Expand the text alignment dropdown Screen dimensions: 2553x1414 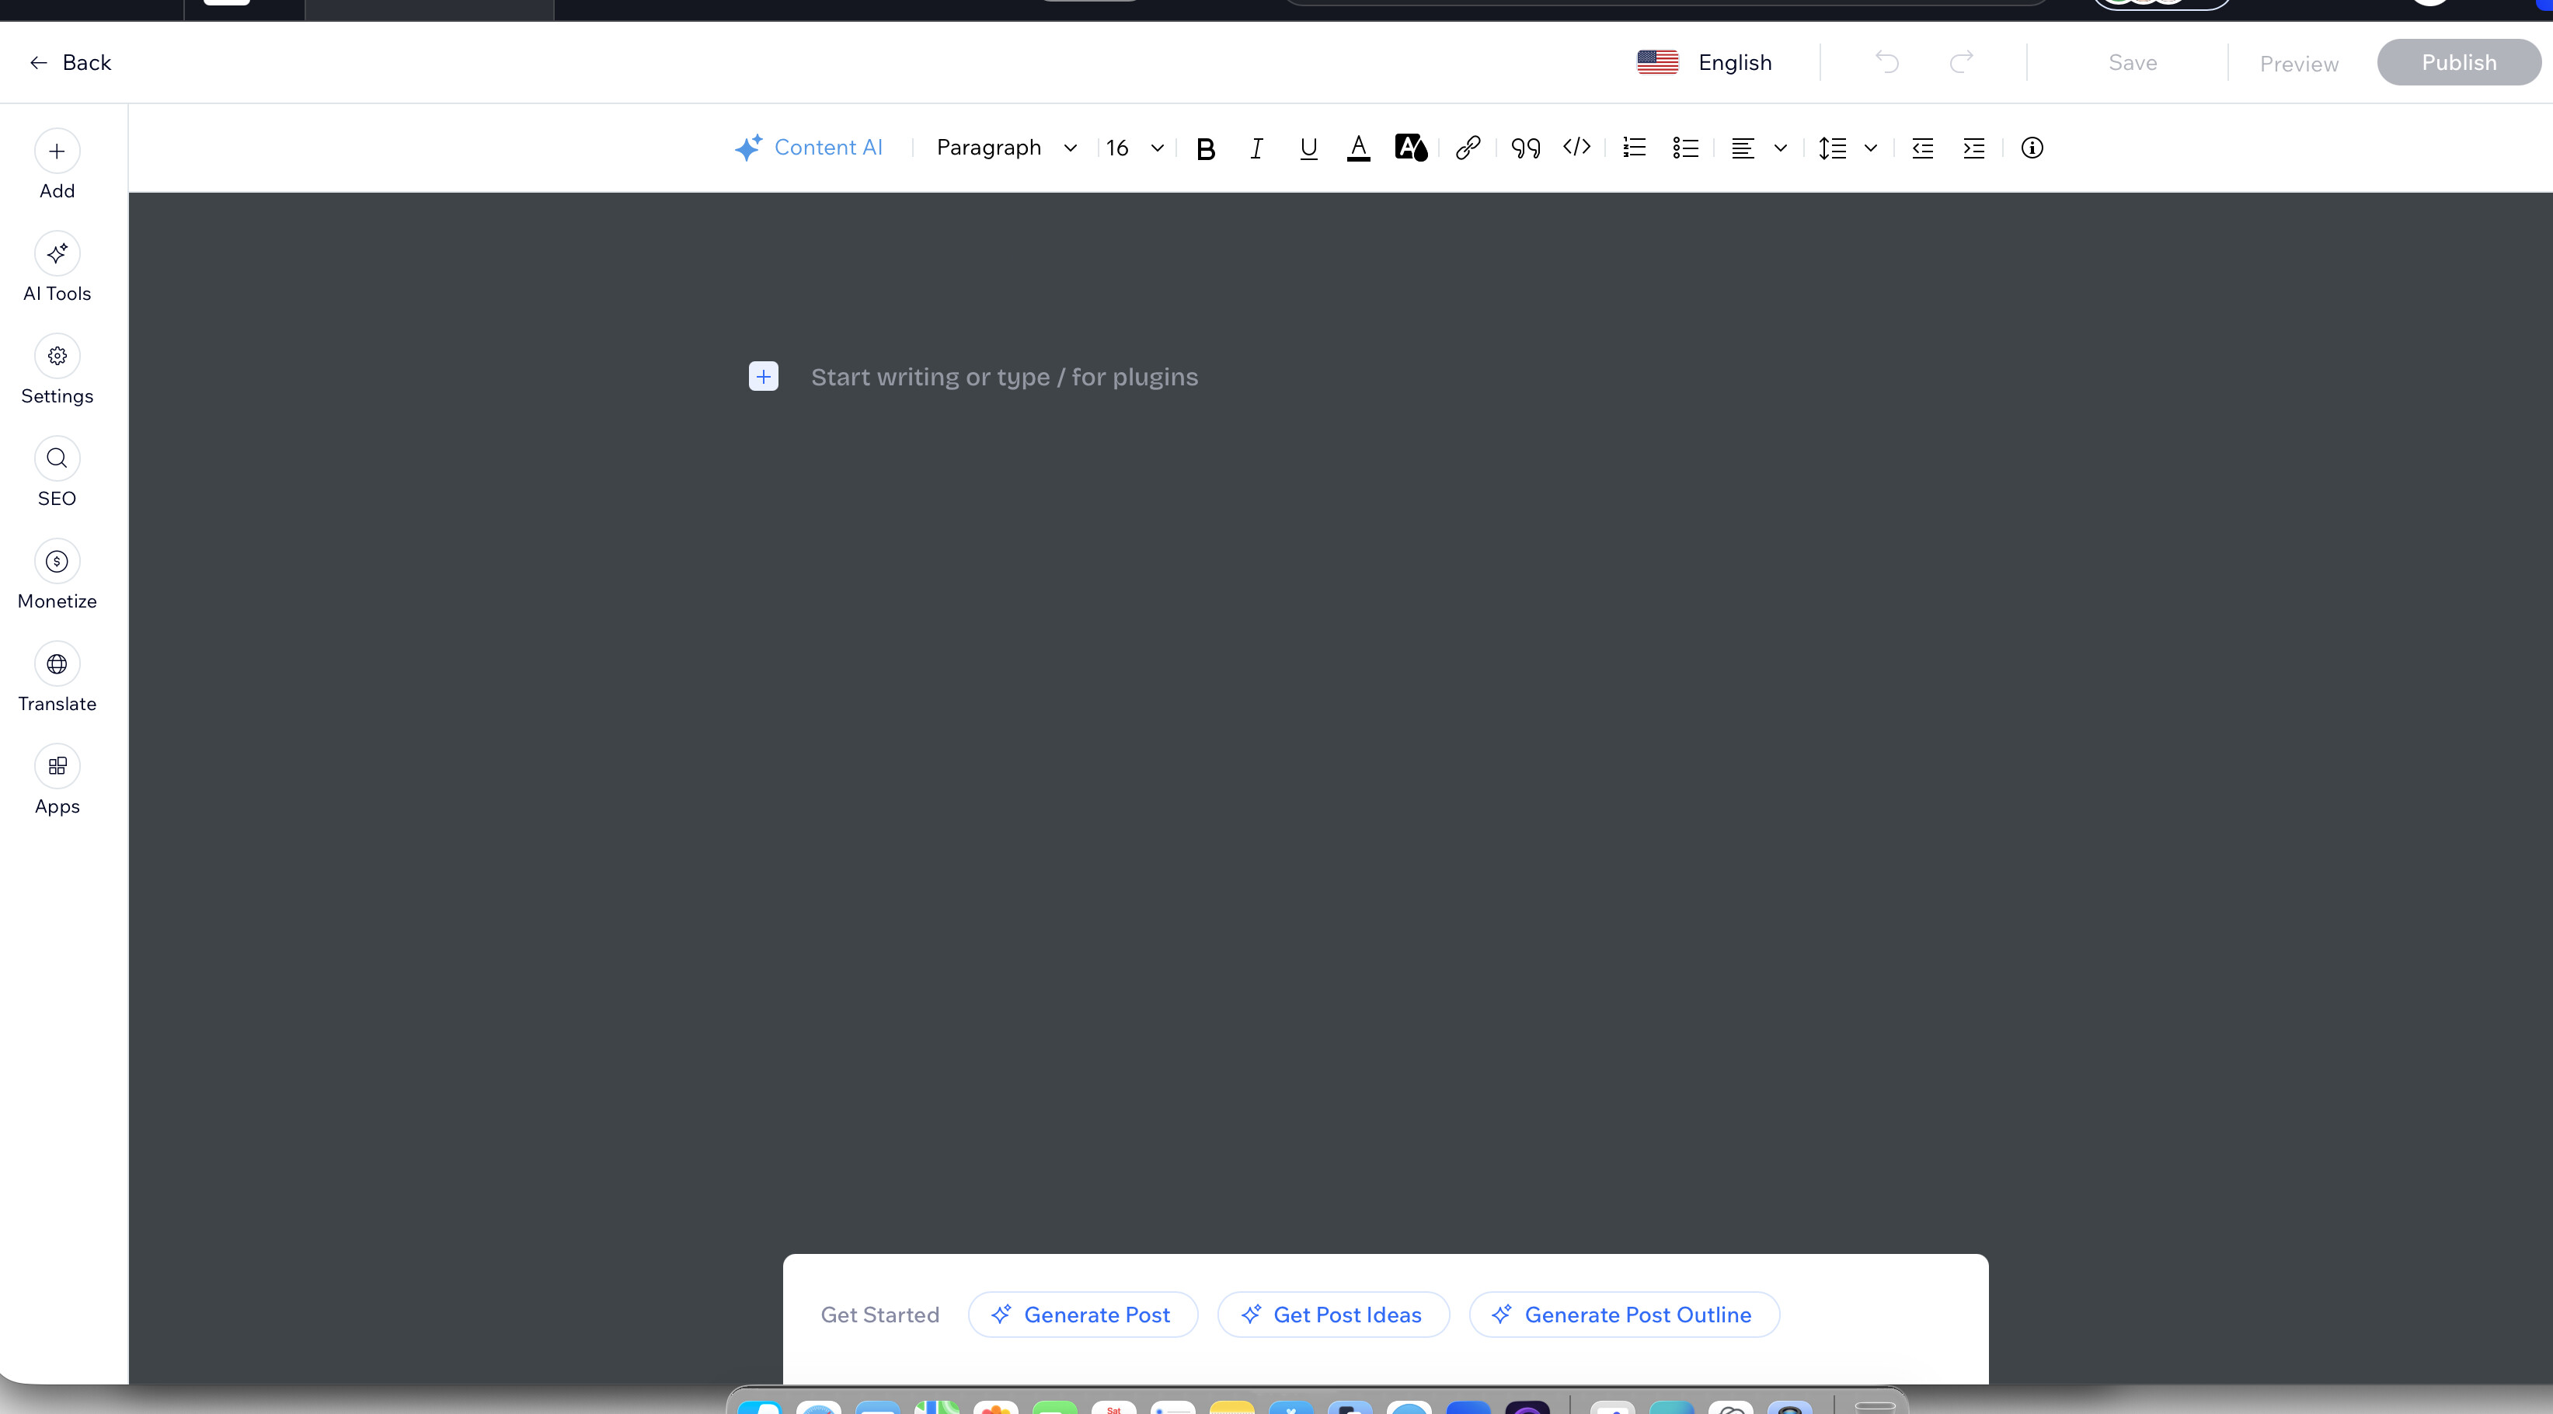[1780, 148]
